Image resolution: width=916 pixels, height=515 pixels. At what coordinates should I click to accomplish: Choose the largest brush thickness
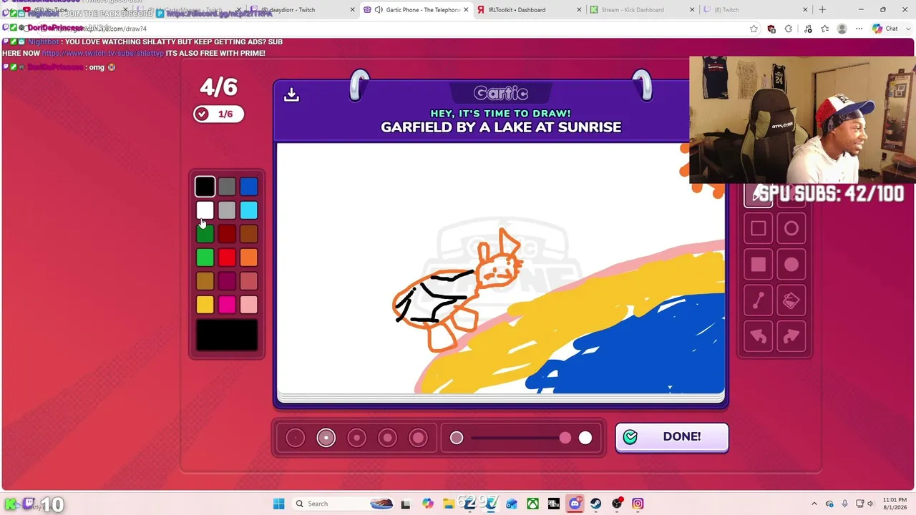(x=418, y=438)
